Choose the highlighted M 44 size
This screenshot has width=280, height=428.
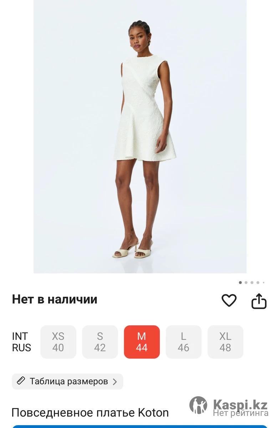coord(142,342)
